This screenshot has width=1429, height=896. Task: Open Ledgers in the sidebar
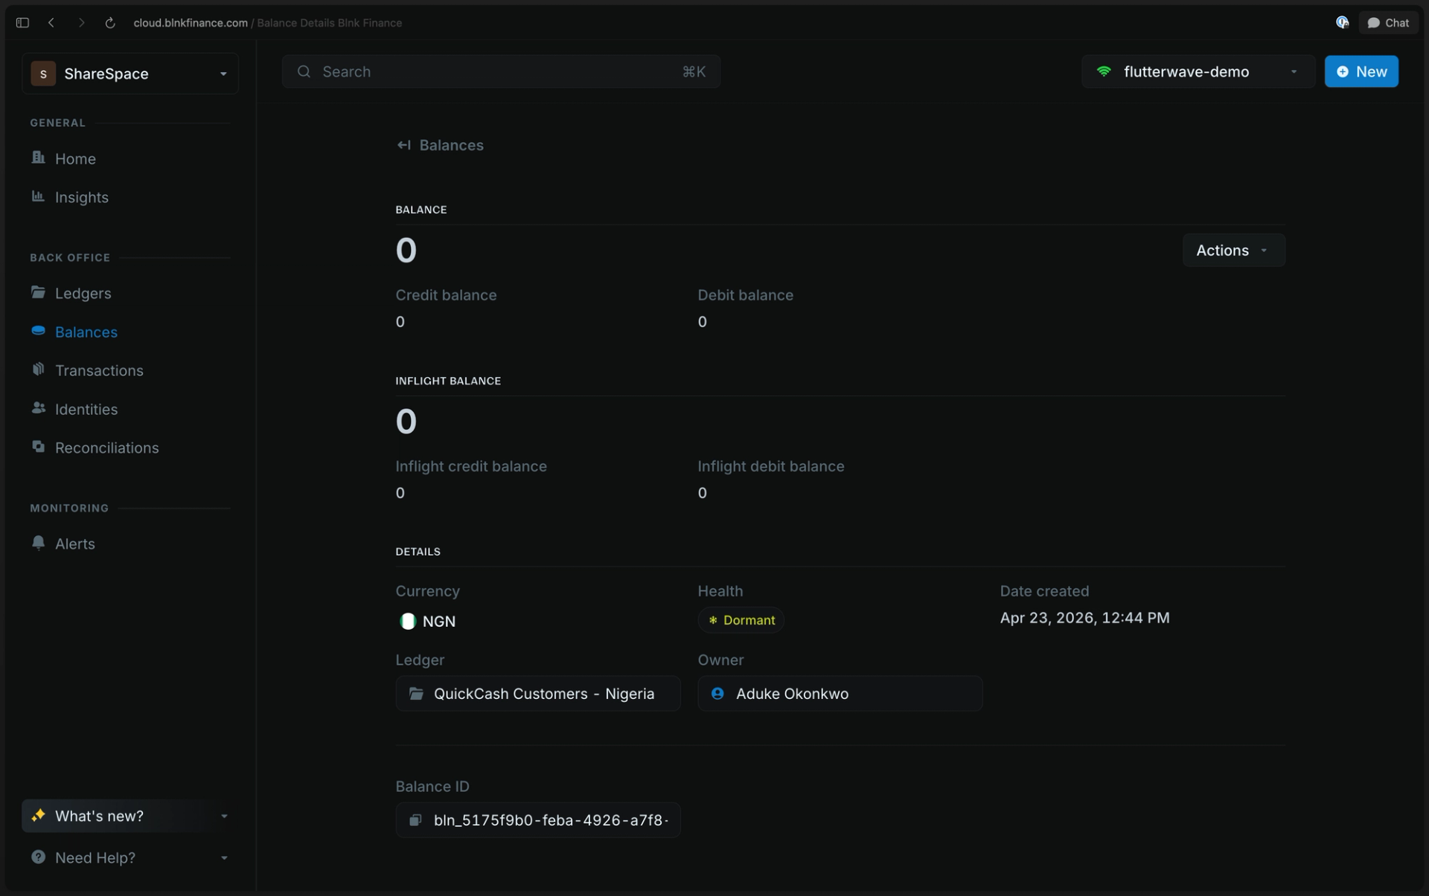tap(83, 293)
